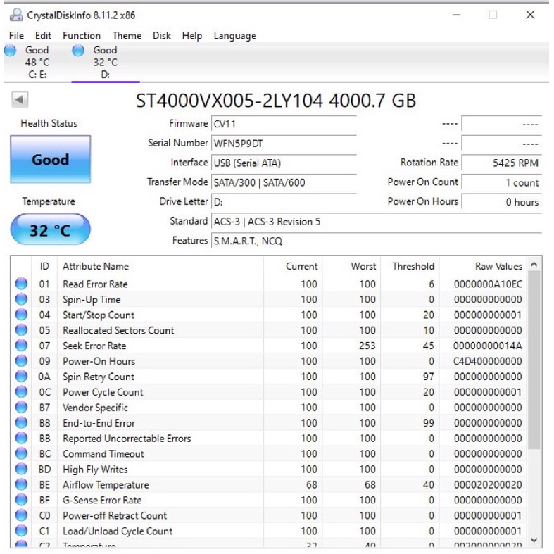Select the D: disk status orb
554x554 pixels.
[x=78, y=51]
